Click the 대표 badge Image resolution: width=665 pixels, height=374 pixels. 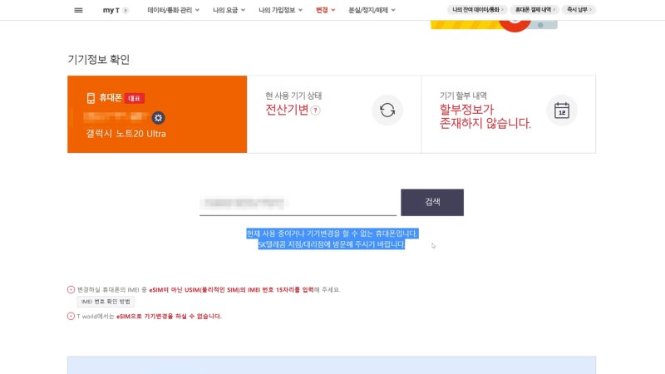135,98
